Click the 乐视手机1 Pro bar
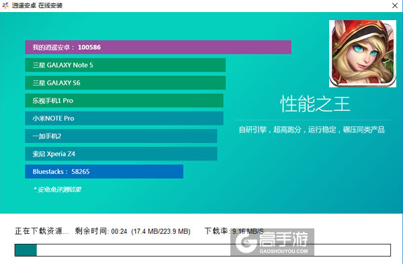Viewport: 403px width, 264px height. click(124, 101)
